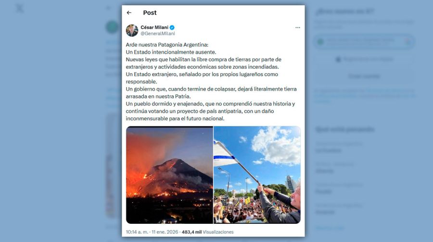The image size is (433, 242).
Task: Open César Milani's profile avatar
Action: click(132, 30)
